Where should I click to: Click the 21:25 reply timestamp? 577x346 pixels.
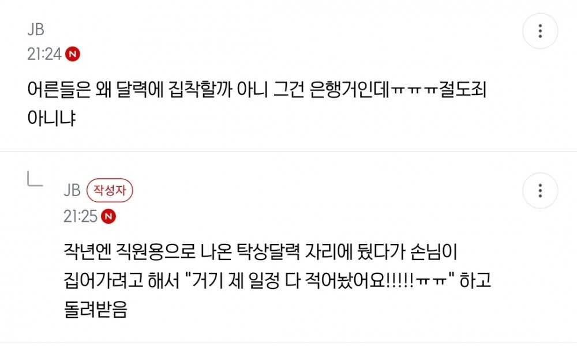80,217
